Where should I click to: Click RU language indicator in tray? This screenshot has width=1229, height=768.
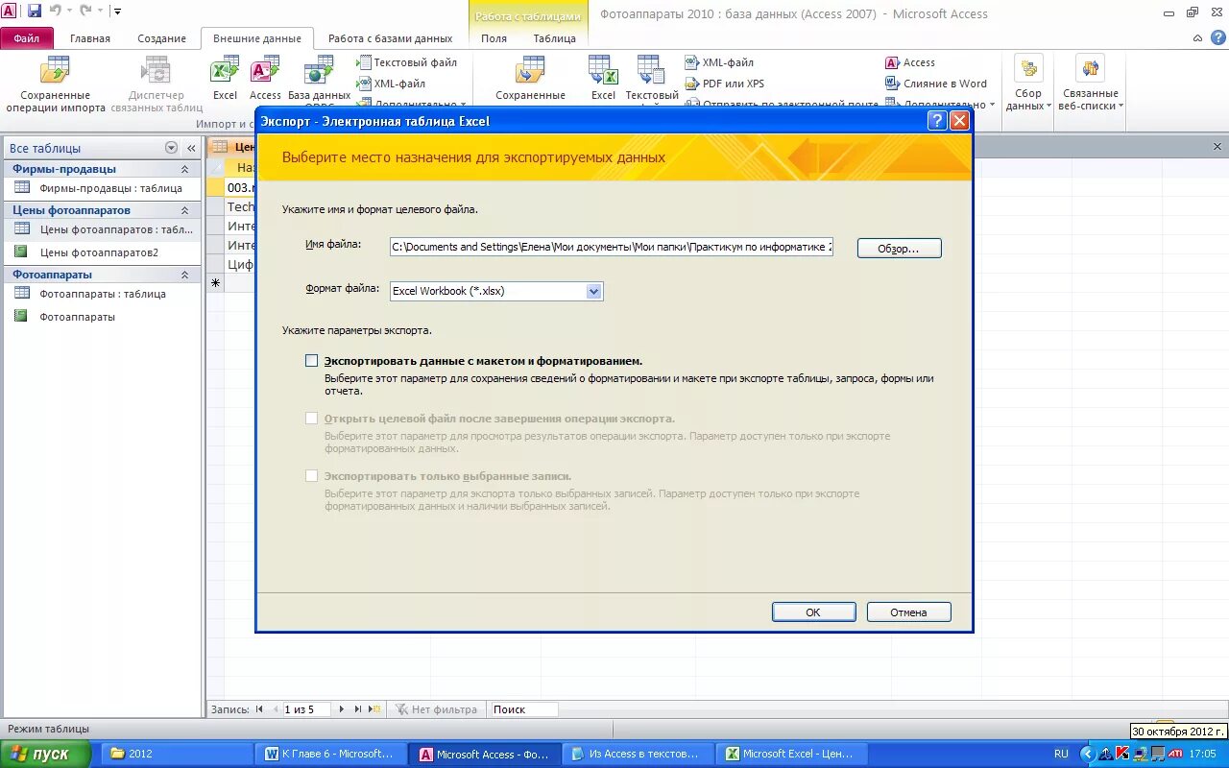(1061, 754)
